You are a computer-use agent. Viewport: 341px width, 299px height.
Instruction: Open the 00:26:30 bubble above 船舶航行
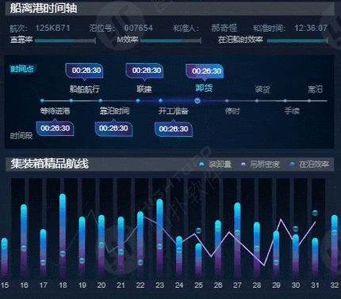click(84, 71)
